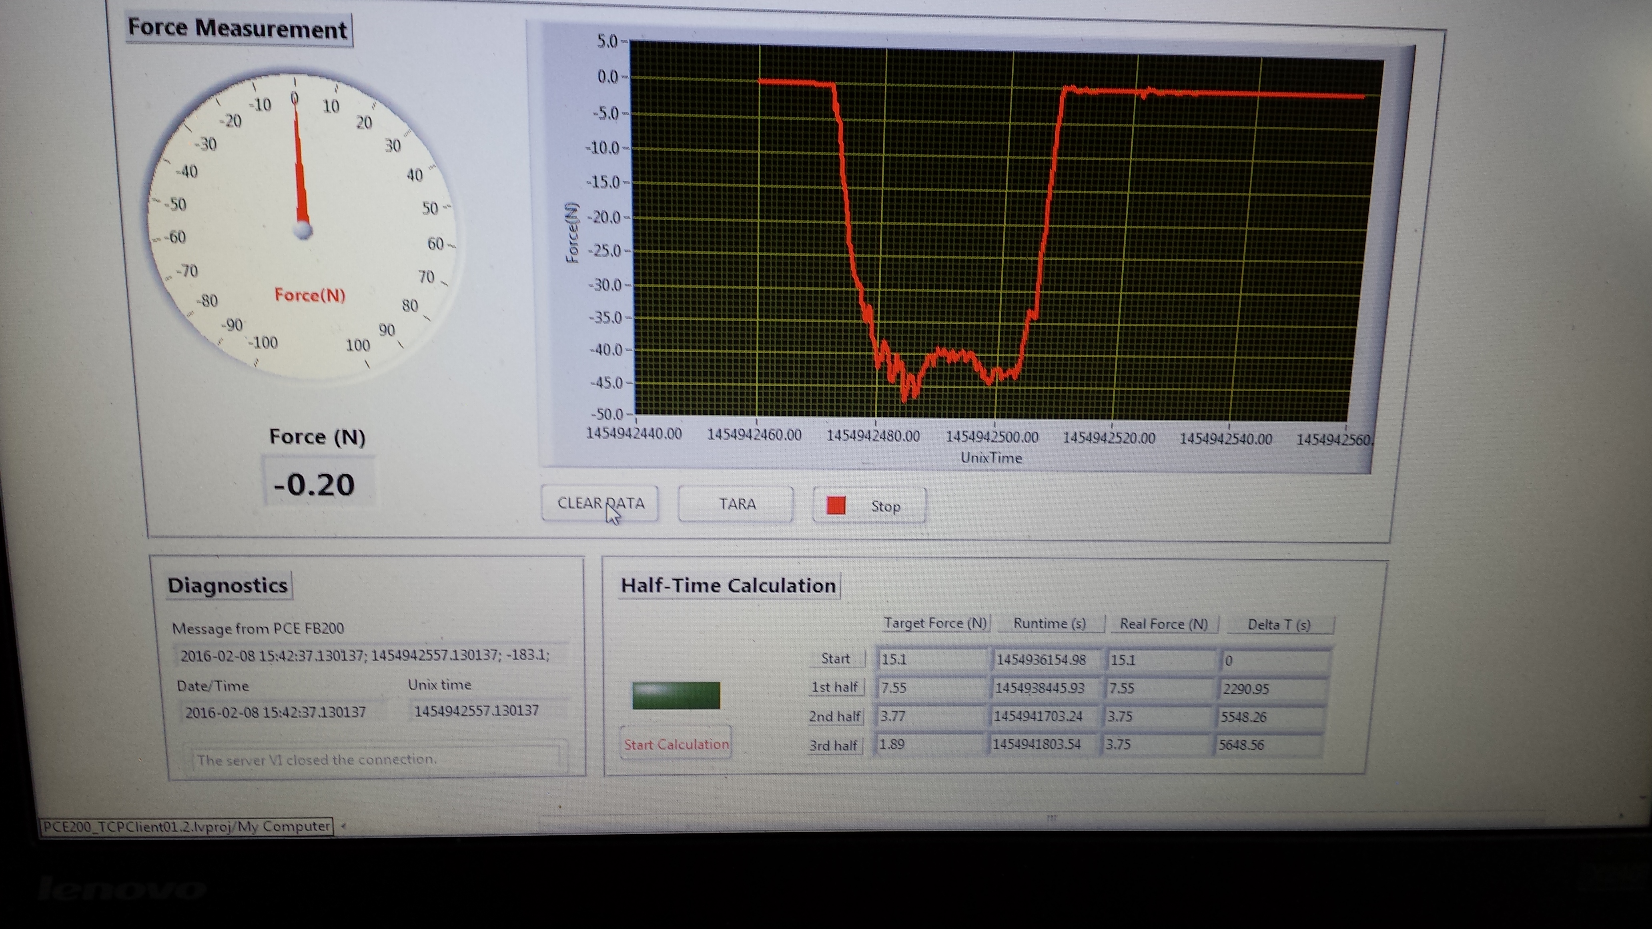Viewport: 1652px width, 929px height.
Task: Click the Force gauge needle hub
Action: (303, 230)
